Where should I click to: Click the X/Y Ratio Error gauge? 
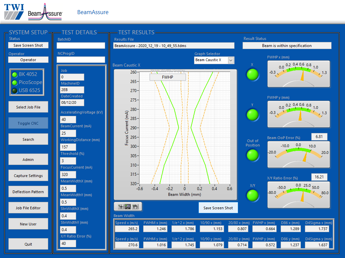coord(299,195)
